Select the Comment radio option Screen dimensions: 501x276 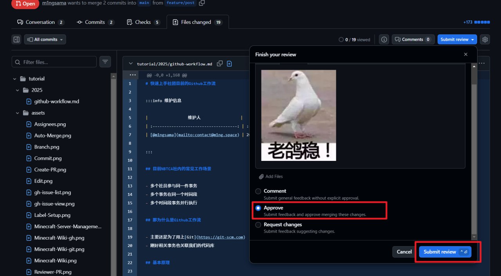tap(258, 191)
